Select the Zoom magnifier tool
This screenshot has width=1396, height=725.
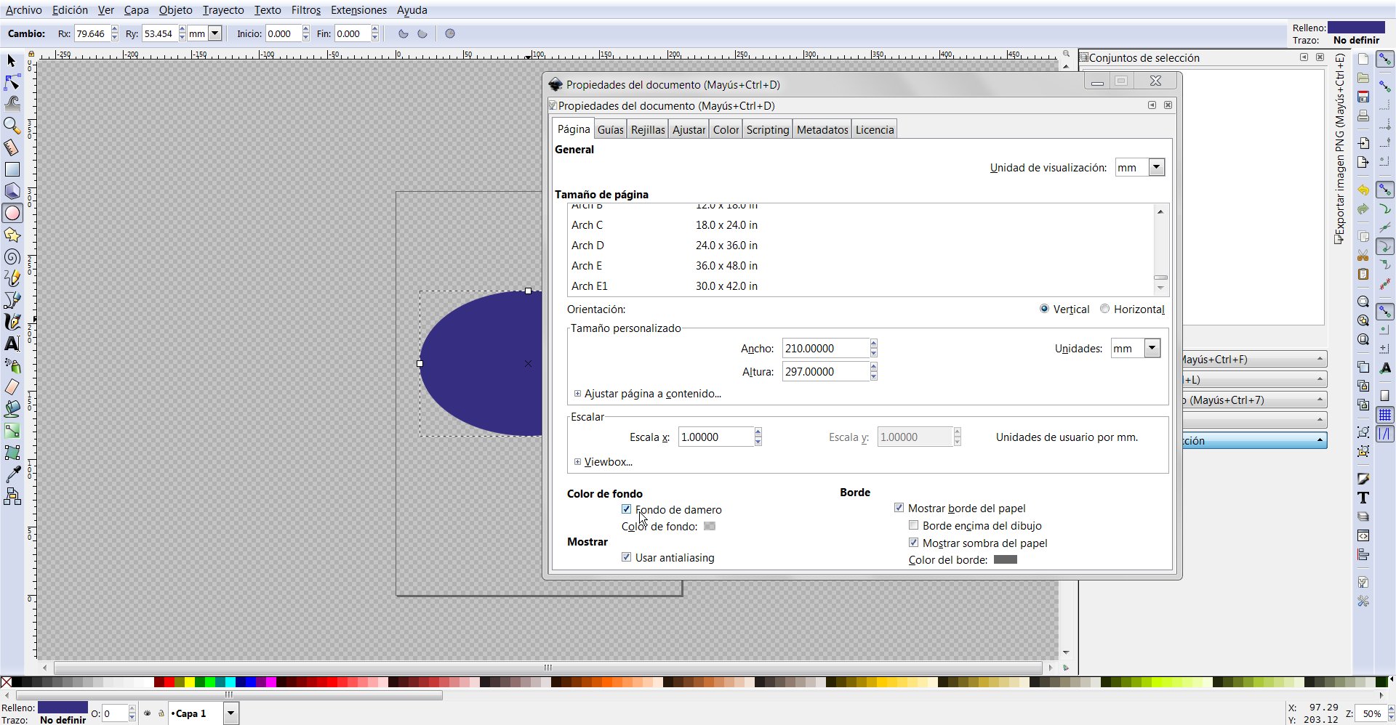click(12, 126)
